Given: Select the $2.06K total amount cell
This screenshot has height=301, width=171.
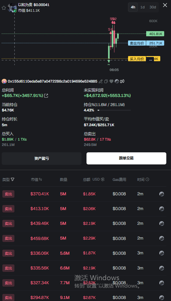Looking at the screenshot, I should pos(89,209).
